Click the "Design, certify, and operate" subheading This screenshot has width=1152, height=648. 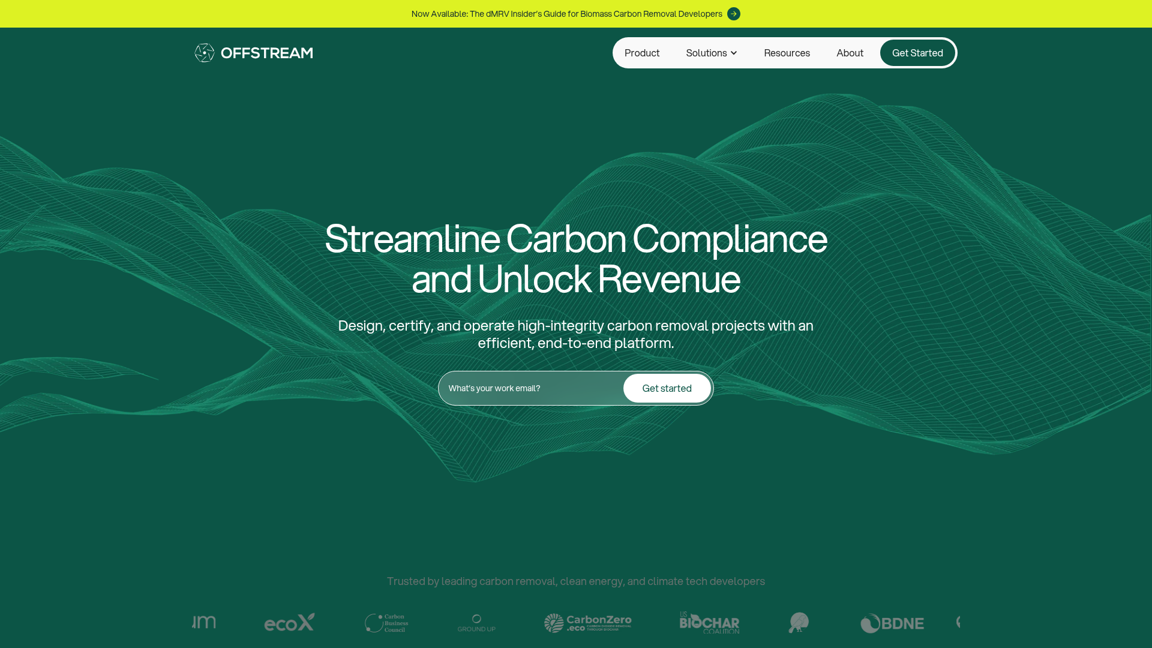pyautogui.click(x=576, y=334)
